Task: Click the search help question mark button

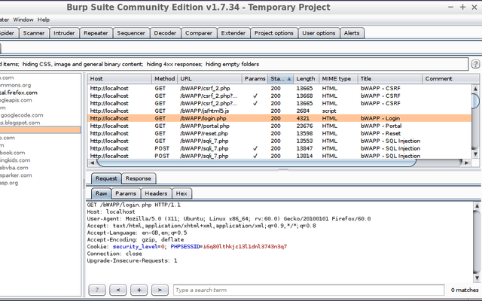Action: [97, 290]
